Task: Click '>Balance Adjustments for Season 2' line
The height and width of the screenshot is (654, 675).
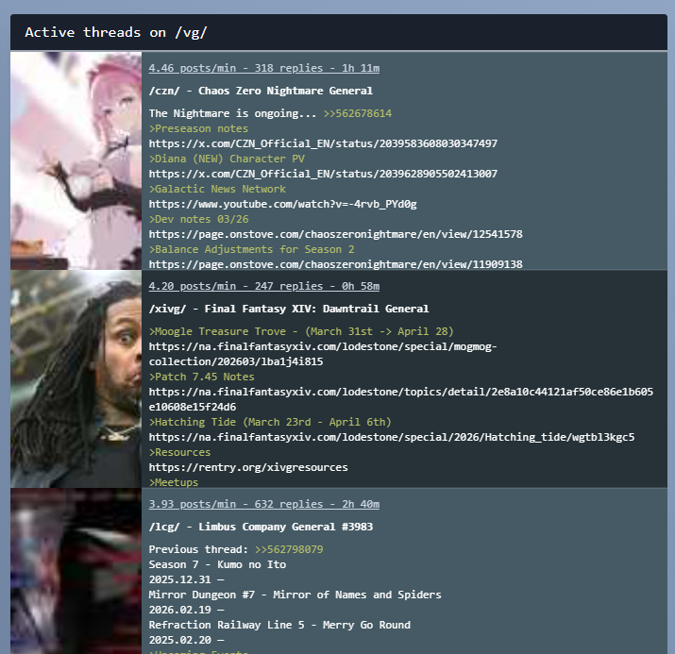Action: [x=252, y=249]
